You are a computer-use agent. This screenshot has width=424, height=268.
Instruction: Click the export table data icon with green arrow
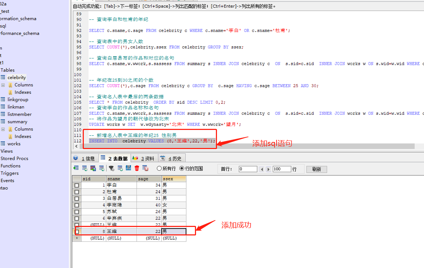tap(76, 168)
